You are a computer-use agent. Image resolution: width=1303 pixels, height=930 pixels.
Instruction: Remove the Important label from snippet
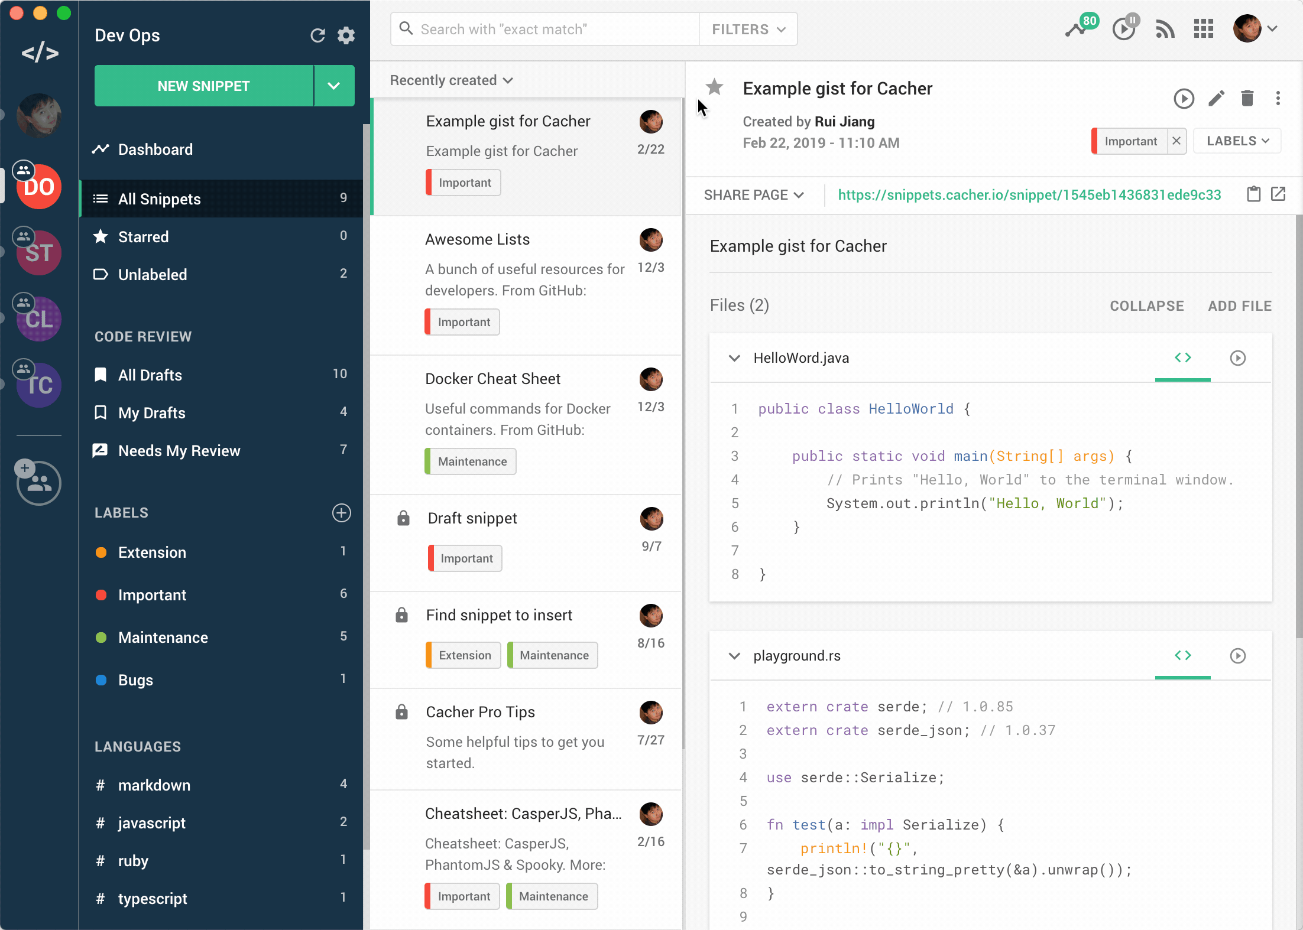(1176, 141)
